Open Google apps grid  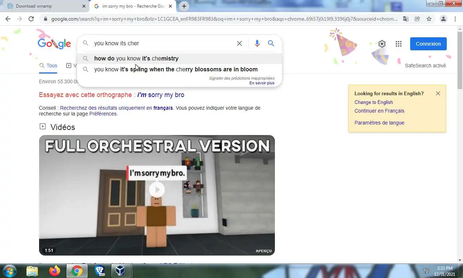click(x=399, y=44)
